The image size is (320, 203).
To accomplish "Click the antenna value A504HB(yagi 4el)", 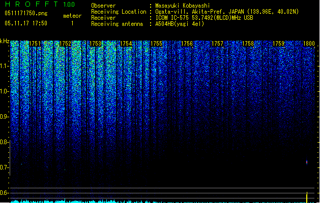I will (180, 24).
